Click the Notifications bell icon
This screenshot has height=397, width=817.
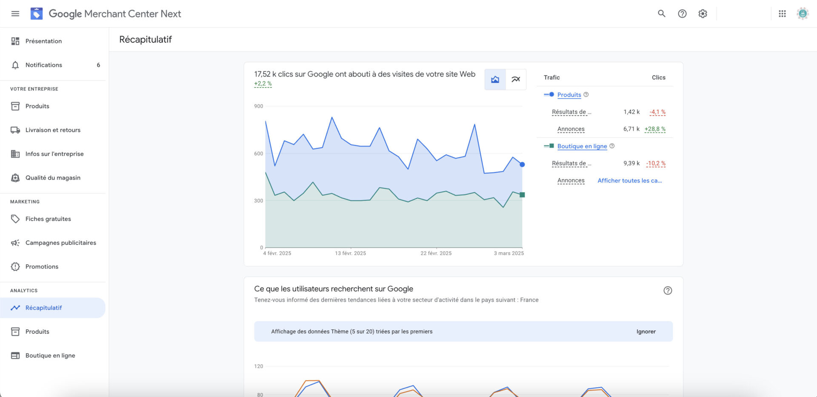[x=15, y=65]
